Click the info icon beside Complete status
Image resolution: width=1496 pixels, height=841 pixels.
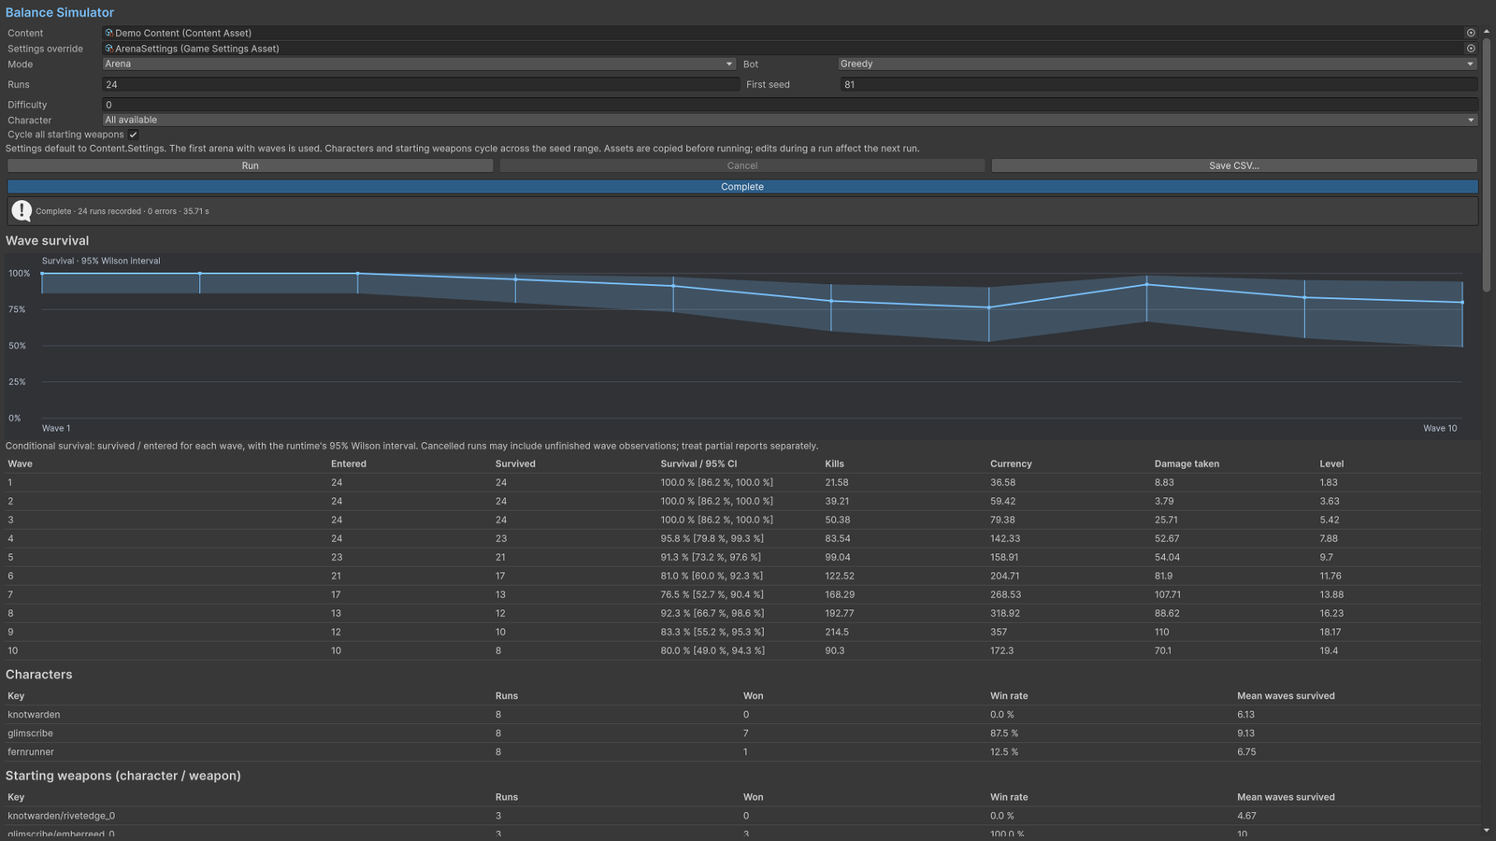pyautogui.click(x=22, y=211)
